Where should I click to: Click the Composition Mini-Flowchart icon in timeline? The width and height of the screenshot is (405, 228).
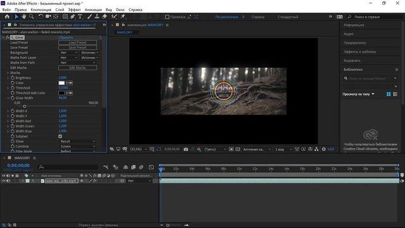[106, 167]
